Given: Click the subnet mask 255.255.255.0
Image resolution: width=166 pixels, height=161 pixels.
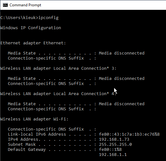Looking at the screenshot, I should (115, 145).
